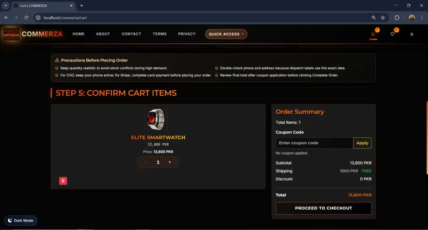Close the Cart | COMMERZA tab
Screen dimensions: 428x230
click(72, 6)
